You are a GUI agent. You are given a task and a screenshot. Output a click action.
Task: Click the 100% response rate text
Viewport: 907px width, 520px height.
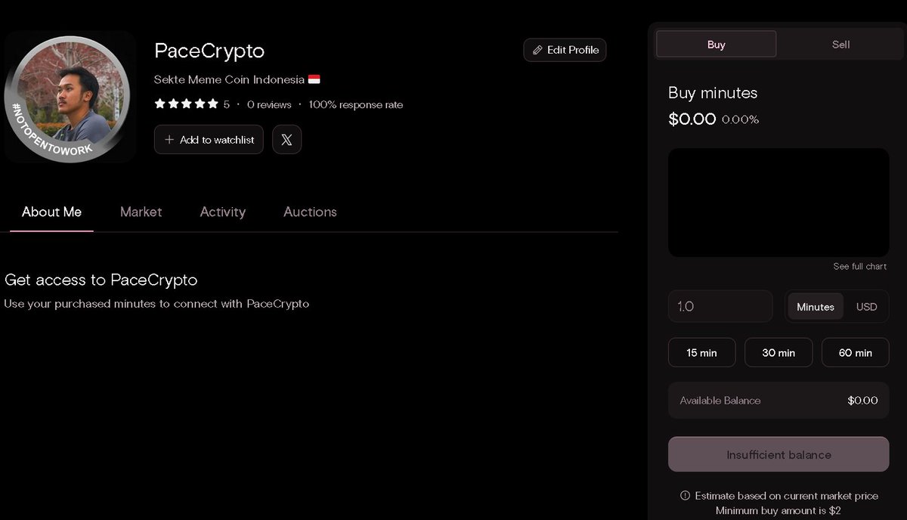pyautogui.click(x=356, y=105)
